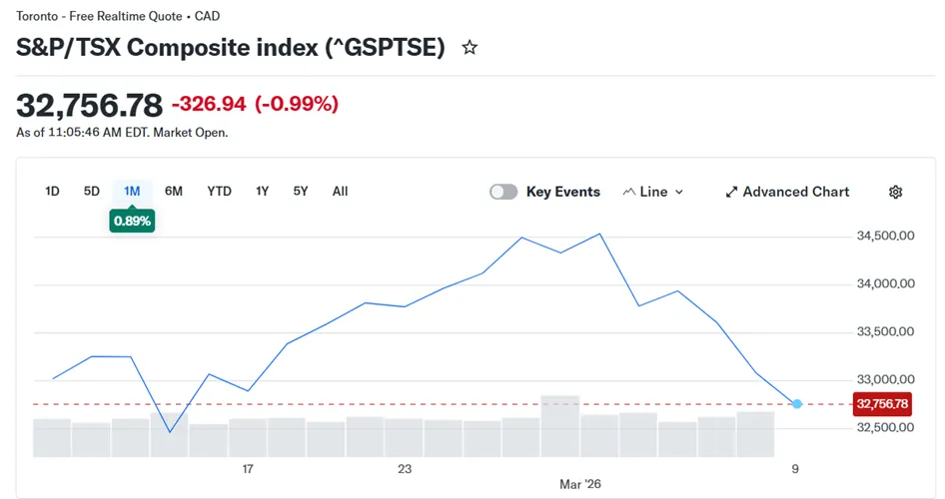This screenshot has height=499, width=945.
Task: Select the 1Y time range
Action: pos(262,191)
